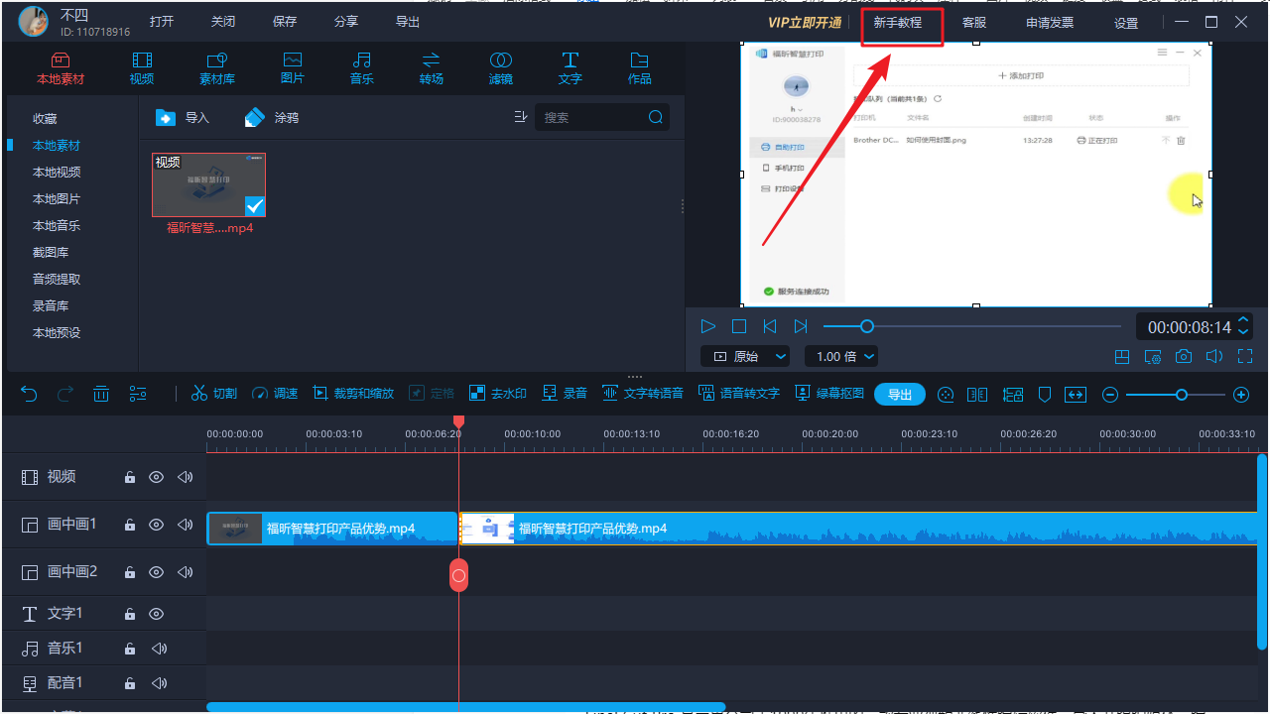Open the 原始 aspect ratio dropdown
The width and height of the screenshot is (1270, 714).
tap(745, 356)
